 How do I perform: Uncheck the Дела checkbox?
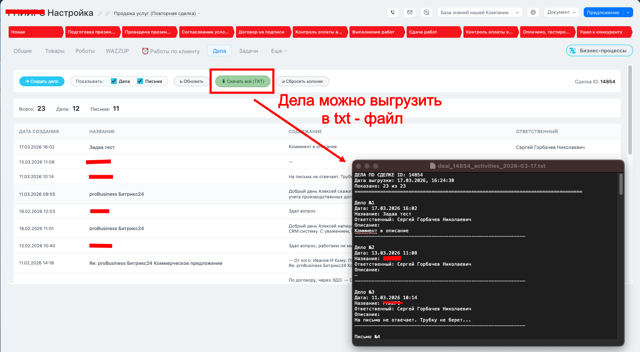pyautogui.click(x=114, y=81)
